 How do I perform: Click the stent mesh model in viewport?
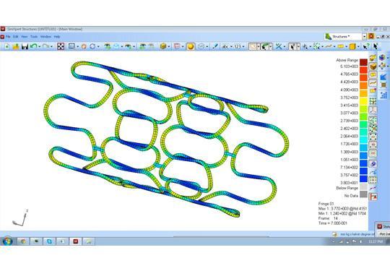pyautogui.click(x=166, y=139)
